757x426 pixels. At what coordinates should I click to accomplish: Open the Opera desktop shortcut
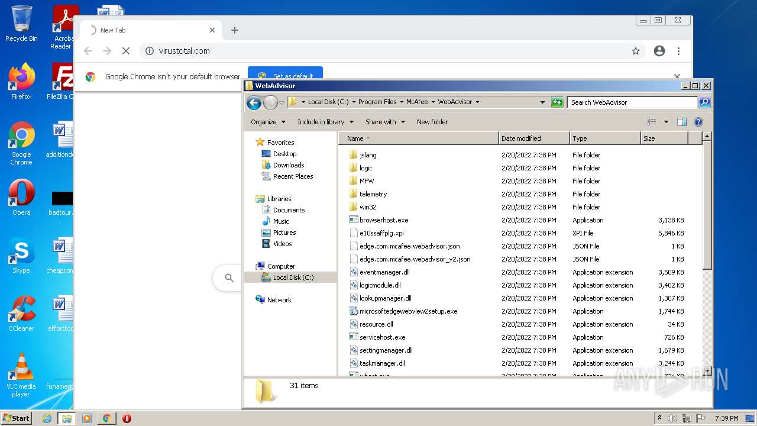(21, 198)
